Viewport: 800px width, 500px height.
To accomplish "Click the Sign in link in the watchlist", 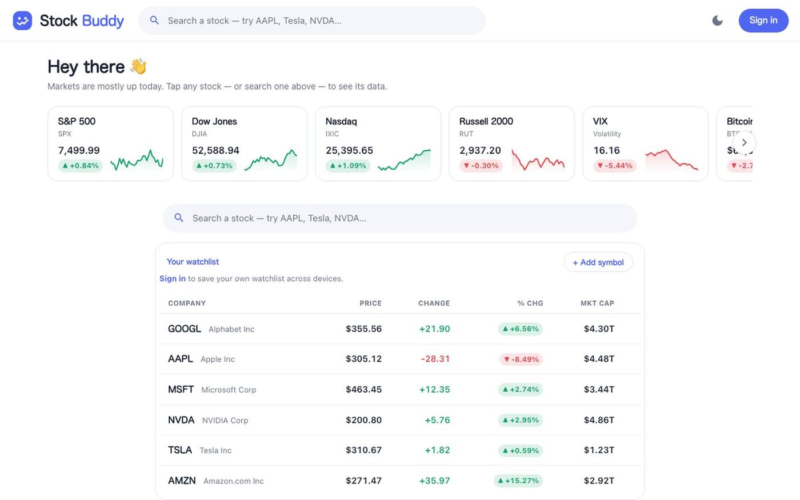I will (x=173, y=279).
